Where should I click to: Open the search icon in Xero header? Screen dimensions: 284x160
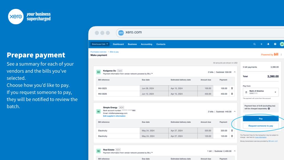254,44
